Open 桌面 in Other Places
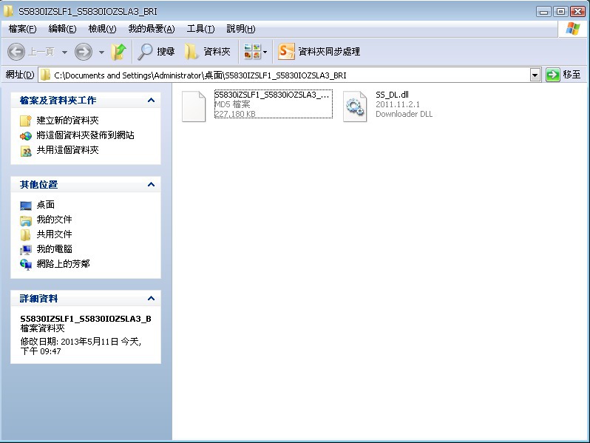Screen dimensions: 590x443 45,205
